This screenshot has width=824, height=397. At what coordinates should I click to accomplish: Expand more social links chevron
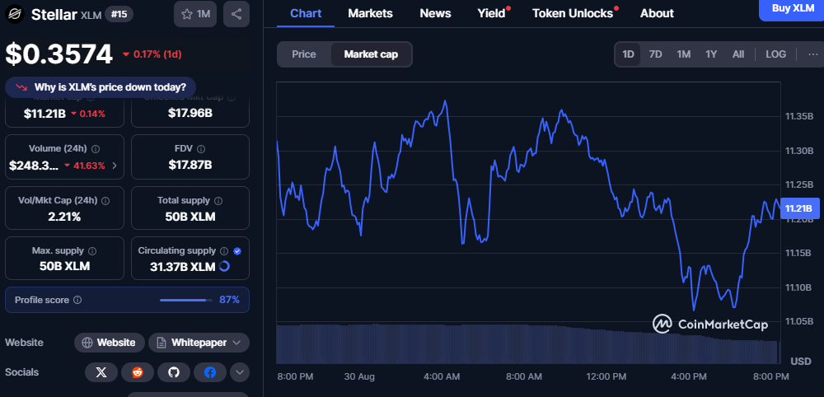tap(240, 372)
